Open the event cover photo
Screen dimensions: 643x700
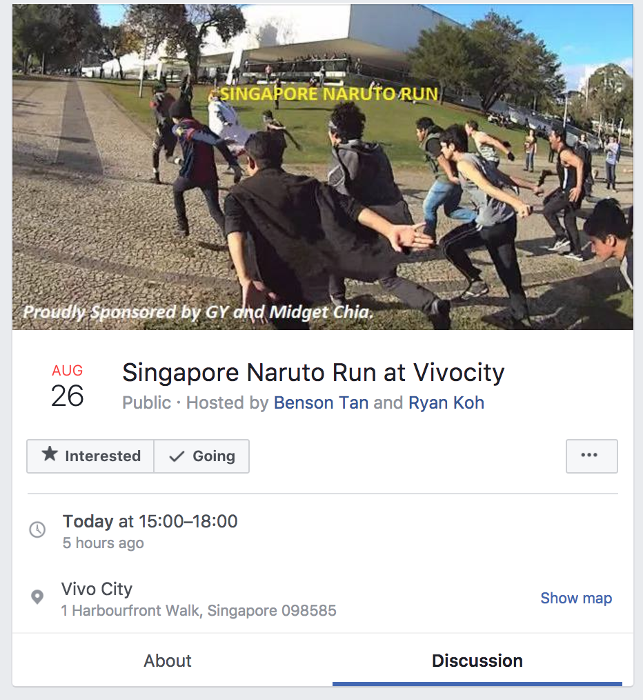[x=323, y=167]
